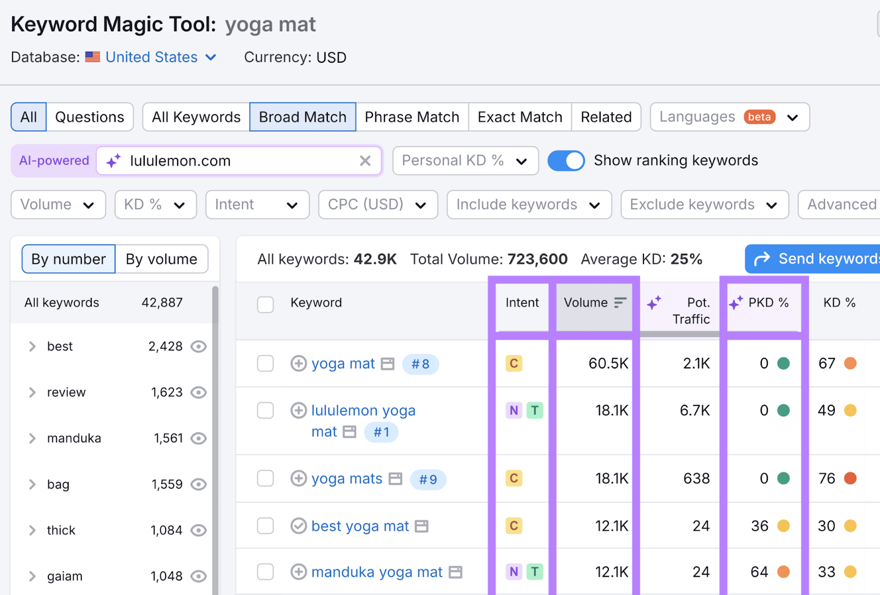Viewport: 880px width, 595px height.
Task: Tick the select-all checkbox in the header
Action: (265, 304)
